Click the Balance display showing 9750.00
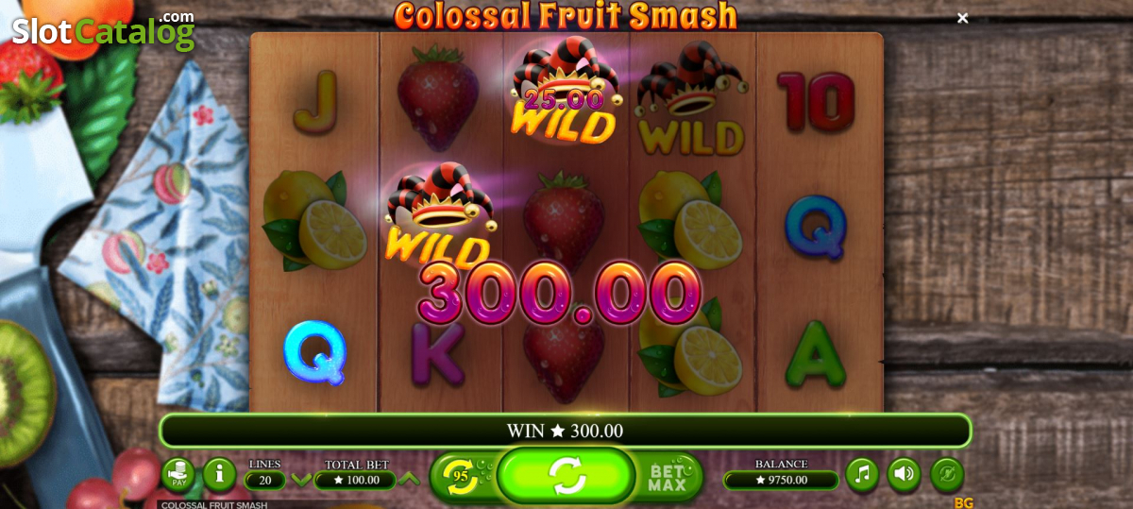Screen dimensions: 1133x509 tap(781, 480)
